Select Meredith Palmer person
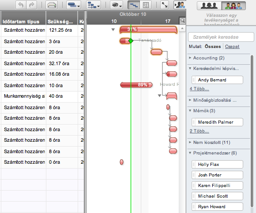Viewport: 256px width, 213px height. tap(217, 122)
